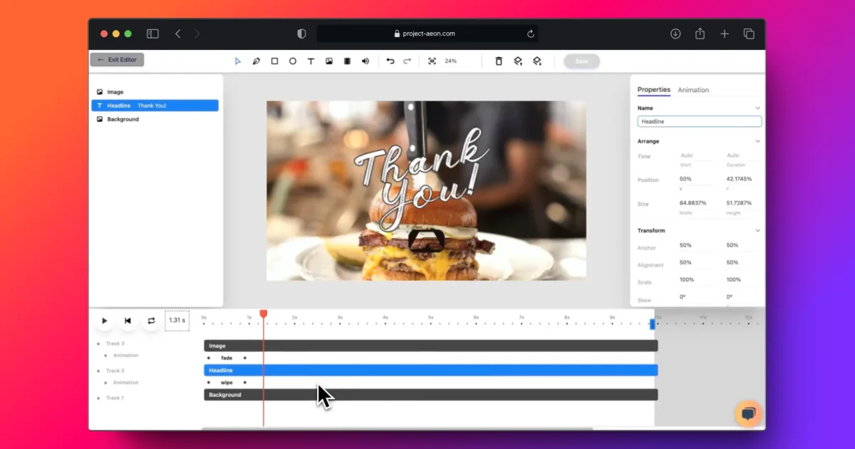Image resolution: width=855 pixels, height=449 pixels.
Task: Collapse the Name section chevron
Action: [757, 108]
